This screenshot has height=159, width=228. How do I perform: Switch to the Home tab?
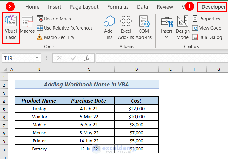pos(32,7)
